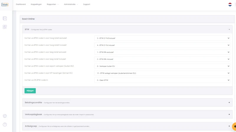The height and width of the screenshot is (132, 236).
Task: Collapse the BTW section
Action: [229, 30]
